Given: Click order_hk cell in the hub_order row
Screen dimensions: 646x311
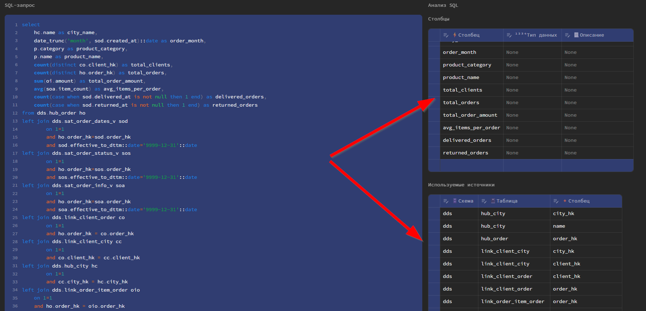Looking at the screenshot, I should [586, 239].
